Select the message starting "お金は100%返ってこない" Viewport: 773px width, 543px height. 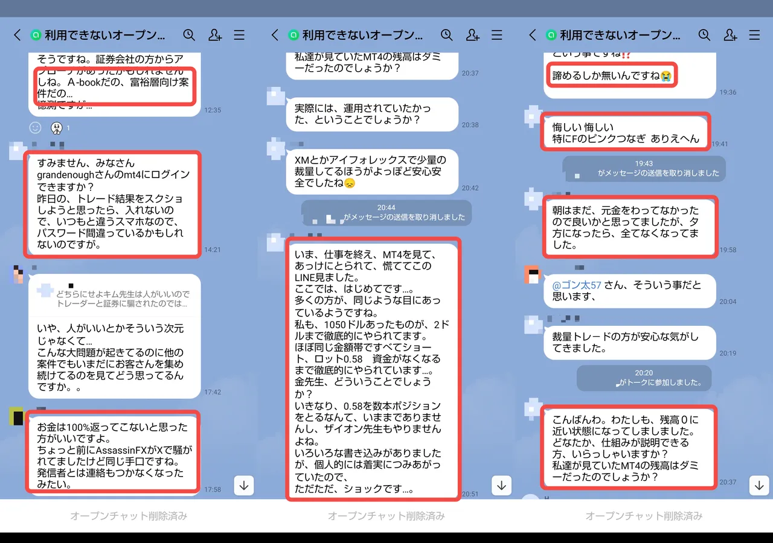[x=114, y=456]
